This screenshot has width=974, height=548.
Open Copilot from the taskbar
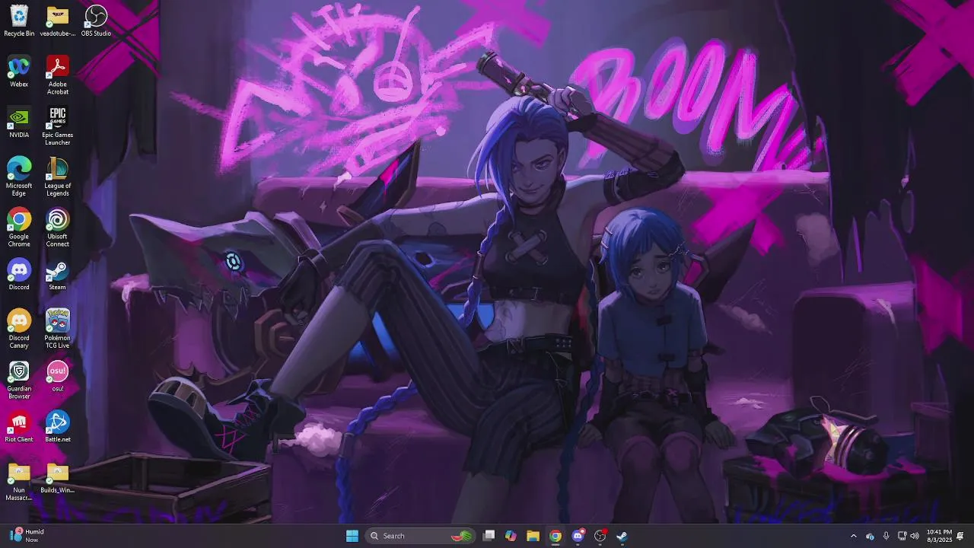[x=511, y=536]
